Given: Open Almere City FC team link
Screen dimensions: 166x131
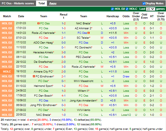Looking at the screenshot, I should click(43, 72).
